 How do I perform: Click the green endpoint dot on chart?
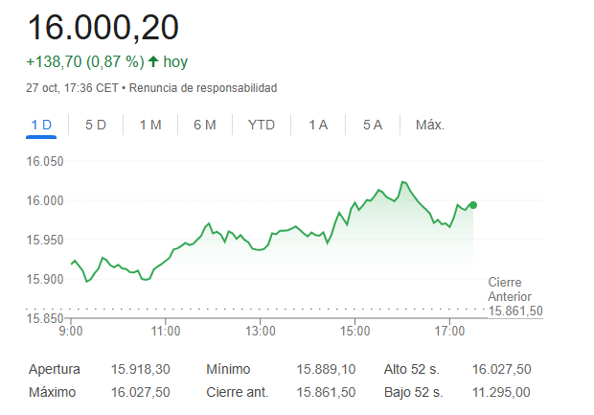473,205
